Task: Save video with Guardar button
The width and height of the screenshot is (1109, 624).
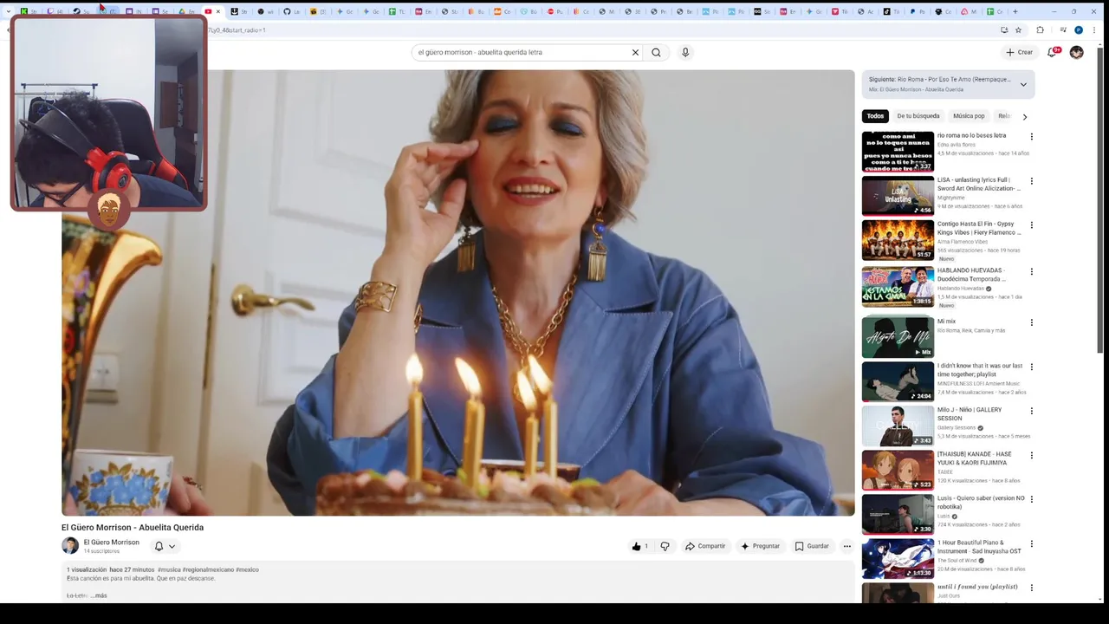Action: tap(813, 546)
